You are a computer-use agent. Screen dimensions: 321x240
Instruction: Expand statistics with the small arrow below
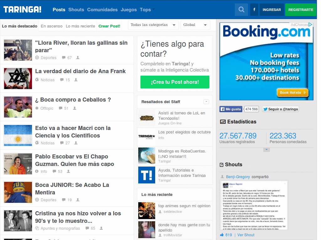point(266,150)
